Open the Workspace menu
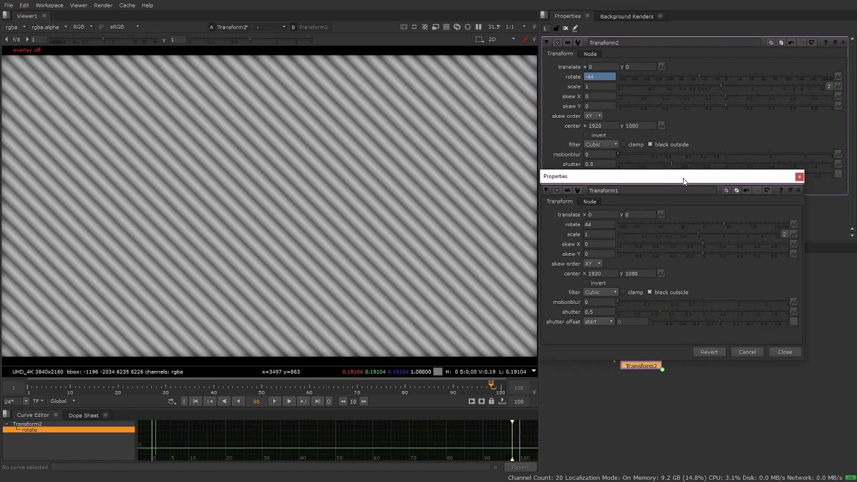The width and height of the screenshot is (857, 482). tap(49, 5)
